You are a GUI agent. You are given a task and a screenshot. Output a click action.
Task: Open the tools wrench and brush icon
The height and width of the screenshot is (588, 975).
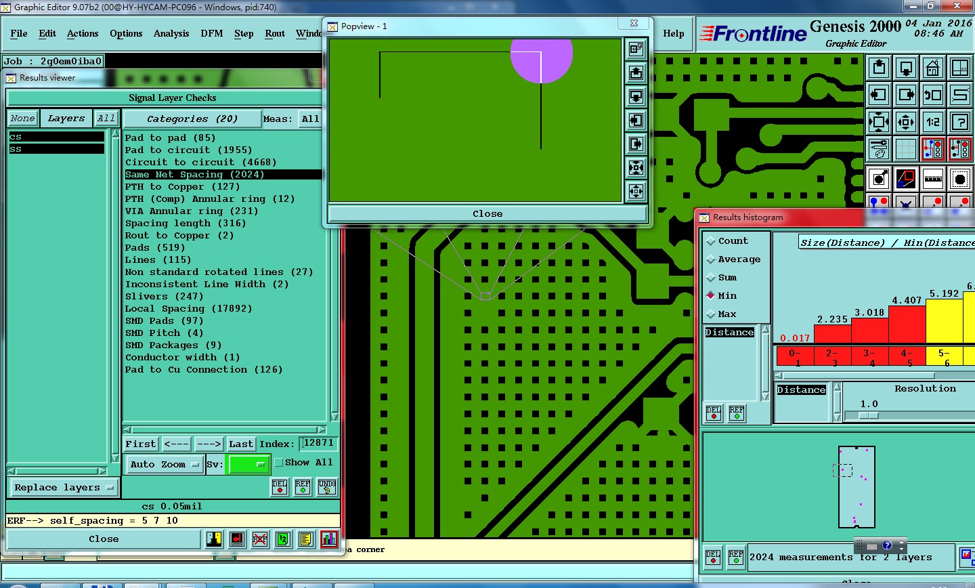click(x=879, y=150)
